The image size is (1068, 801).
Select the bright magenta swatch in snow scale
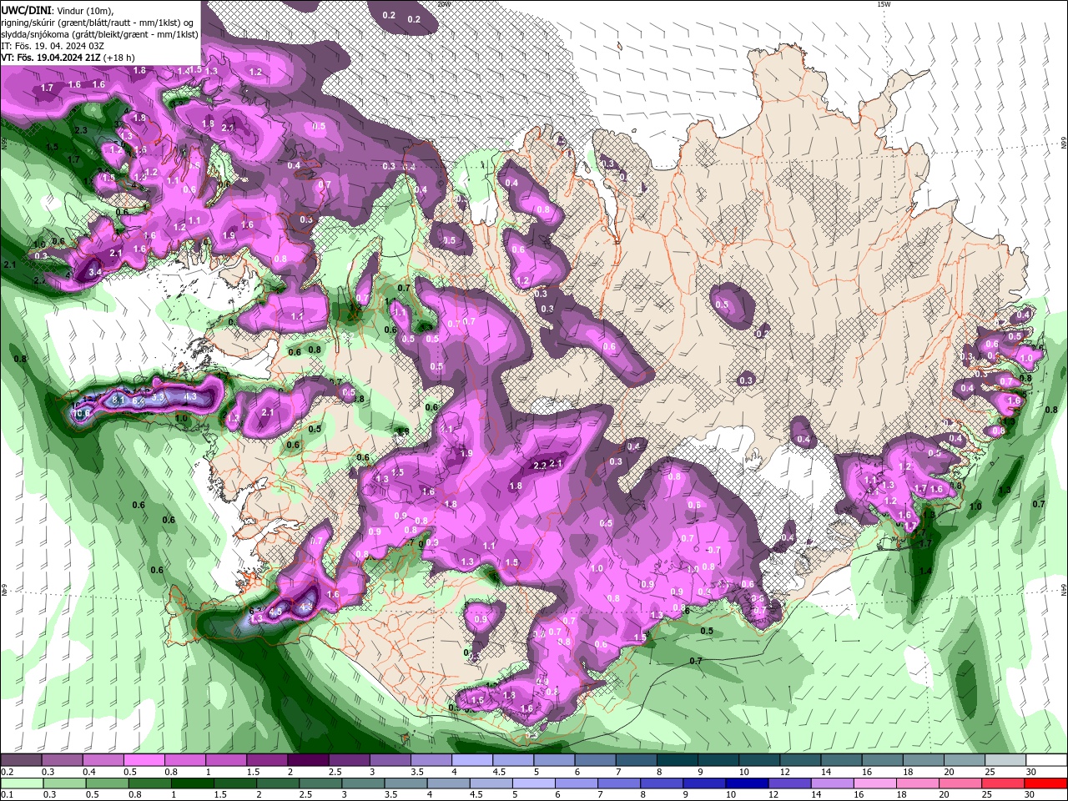click(x=144, y=760)
